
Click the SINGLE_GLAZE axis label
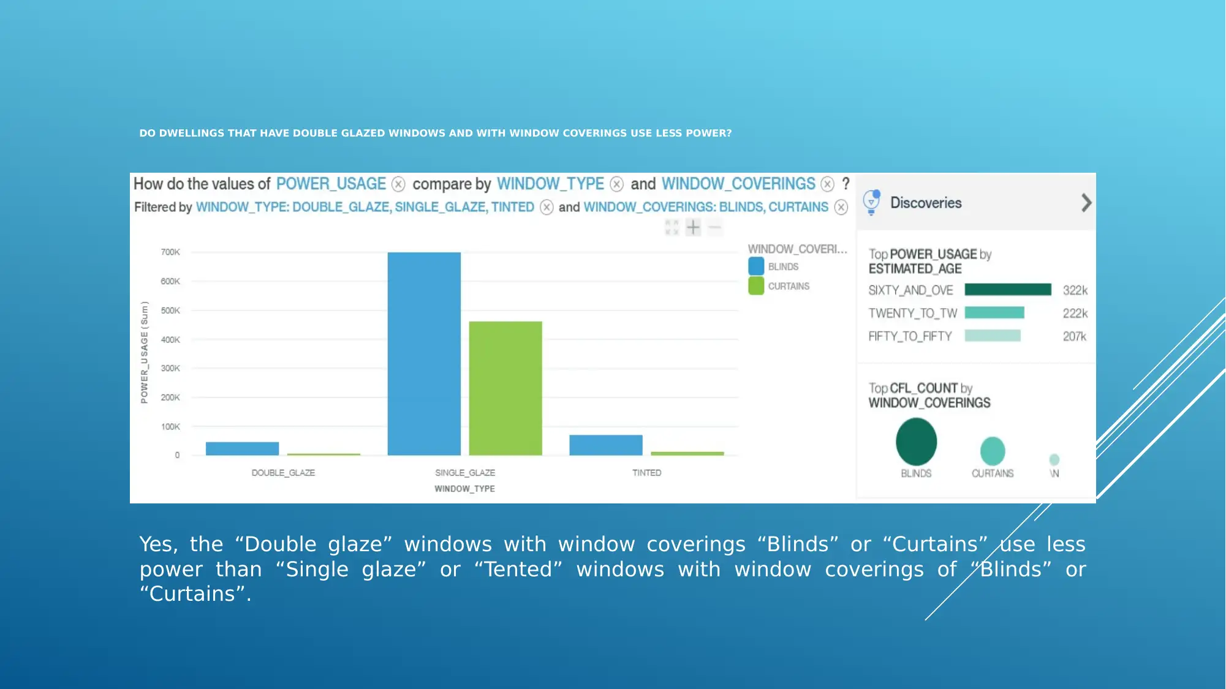click(465, 473)
